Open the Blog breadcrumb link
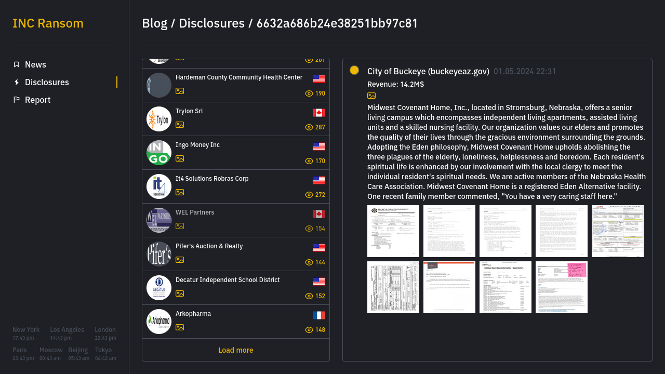The width and height of the screenshot is (665, 374). tap(154, 23)
